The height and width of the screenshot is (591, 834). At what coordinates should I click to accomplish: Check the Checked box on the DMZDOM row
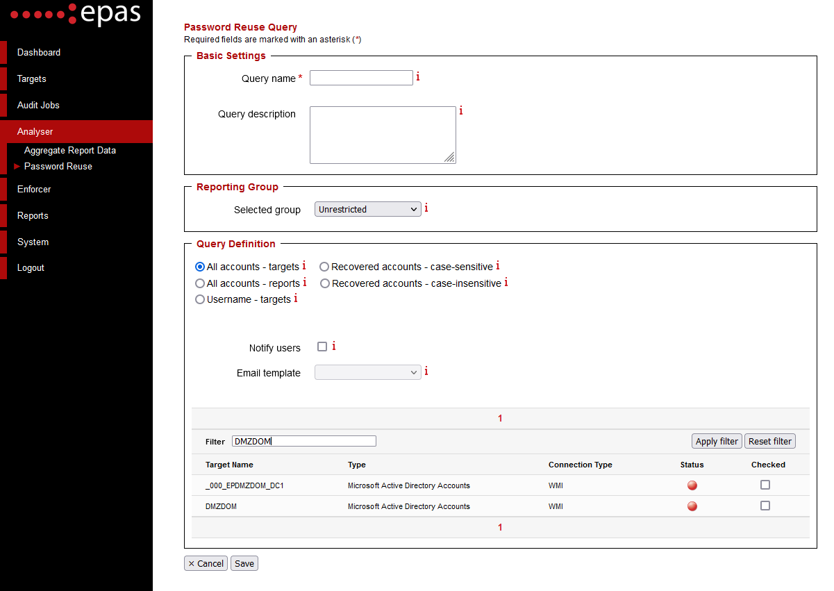pyautogui.click(x=765, y=506)
